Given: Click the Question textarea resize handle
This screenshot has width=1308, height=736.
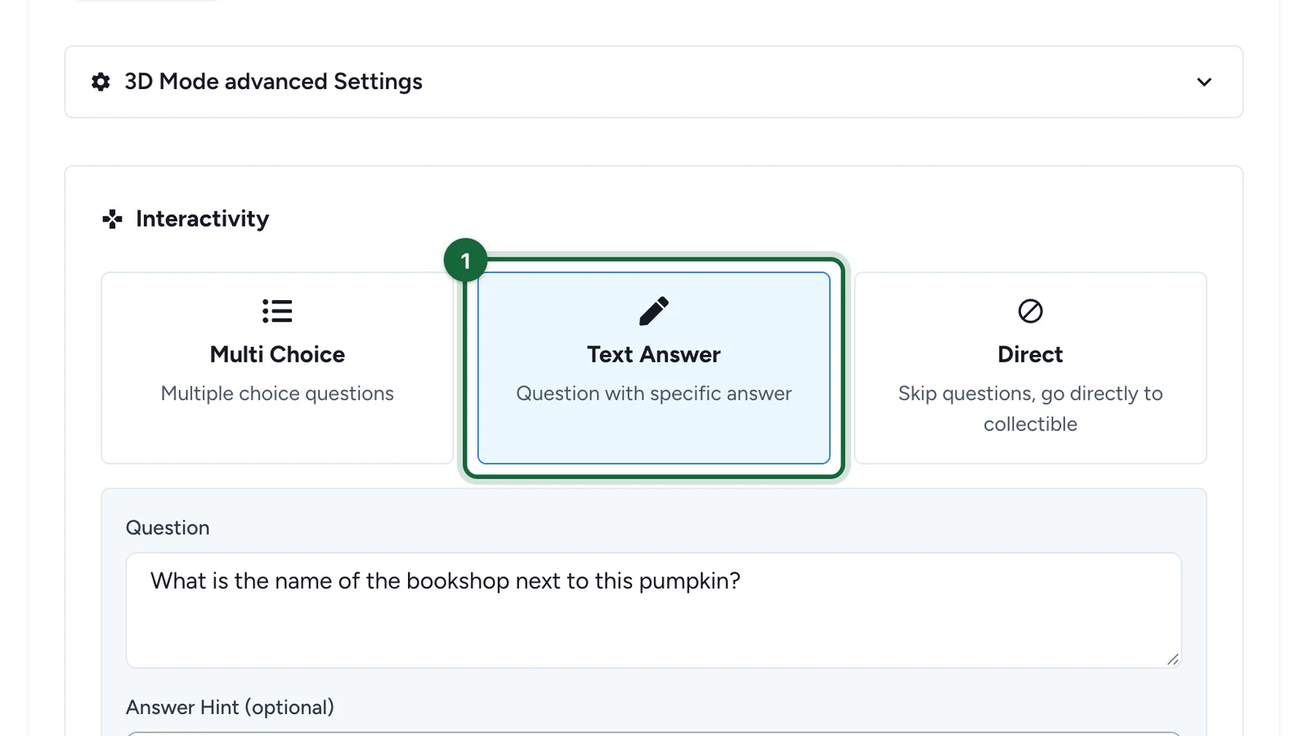Looking at the screenshot, I should 1172,659.
